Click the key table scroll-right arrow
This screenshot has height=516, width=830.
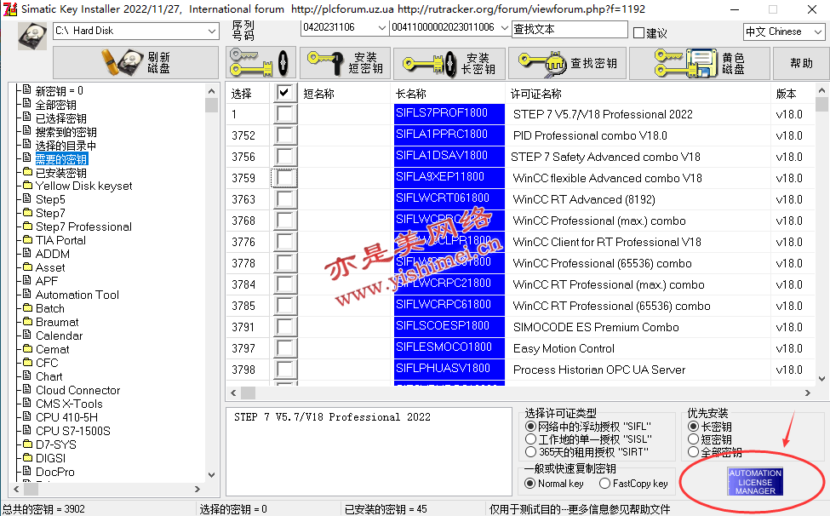[807, 393]
